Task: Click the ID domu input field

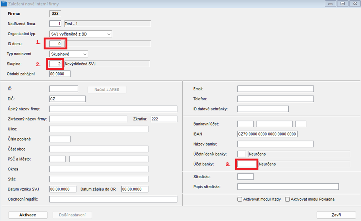Action: pos(55,44)
